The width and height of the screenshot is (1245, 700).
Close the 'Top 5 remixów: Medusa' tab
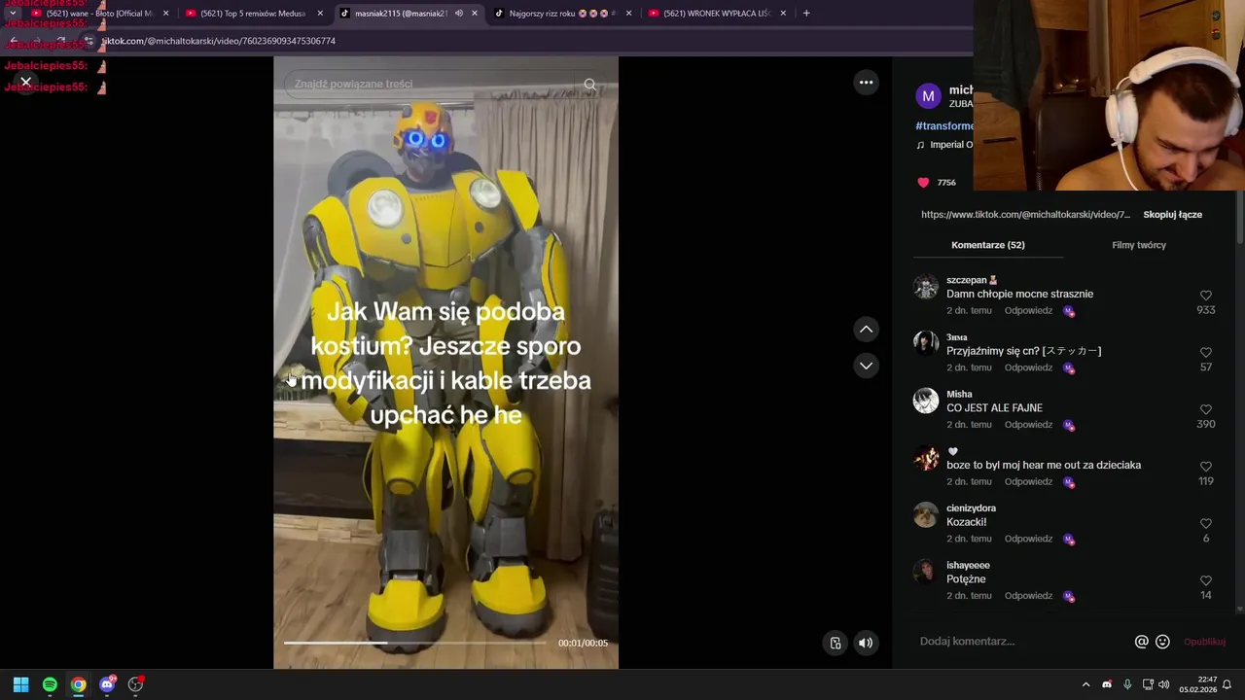click(320, 14)
